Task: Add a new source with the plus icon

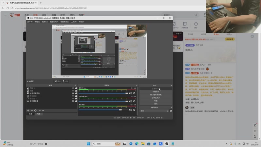Action: [x=28, y=110]
